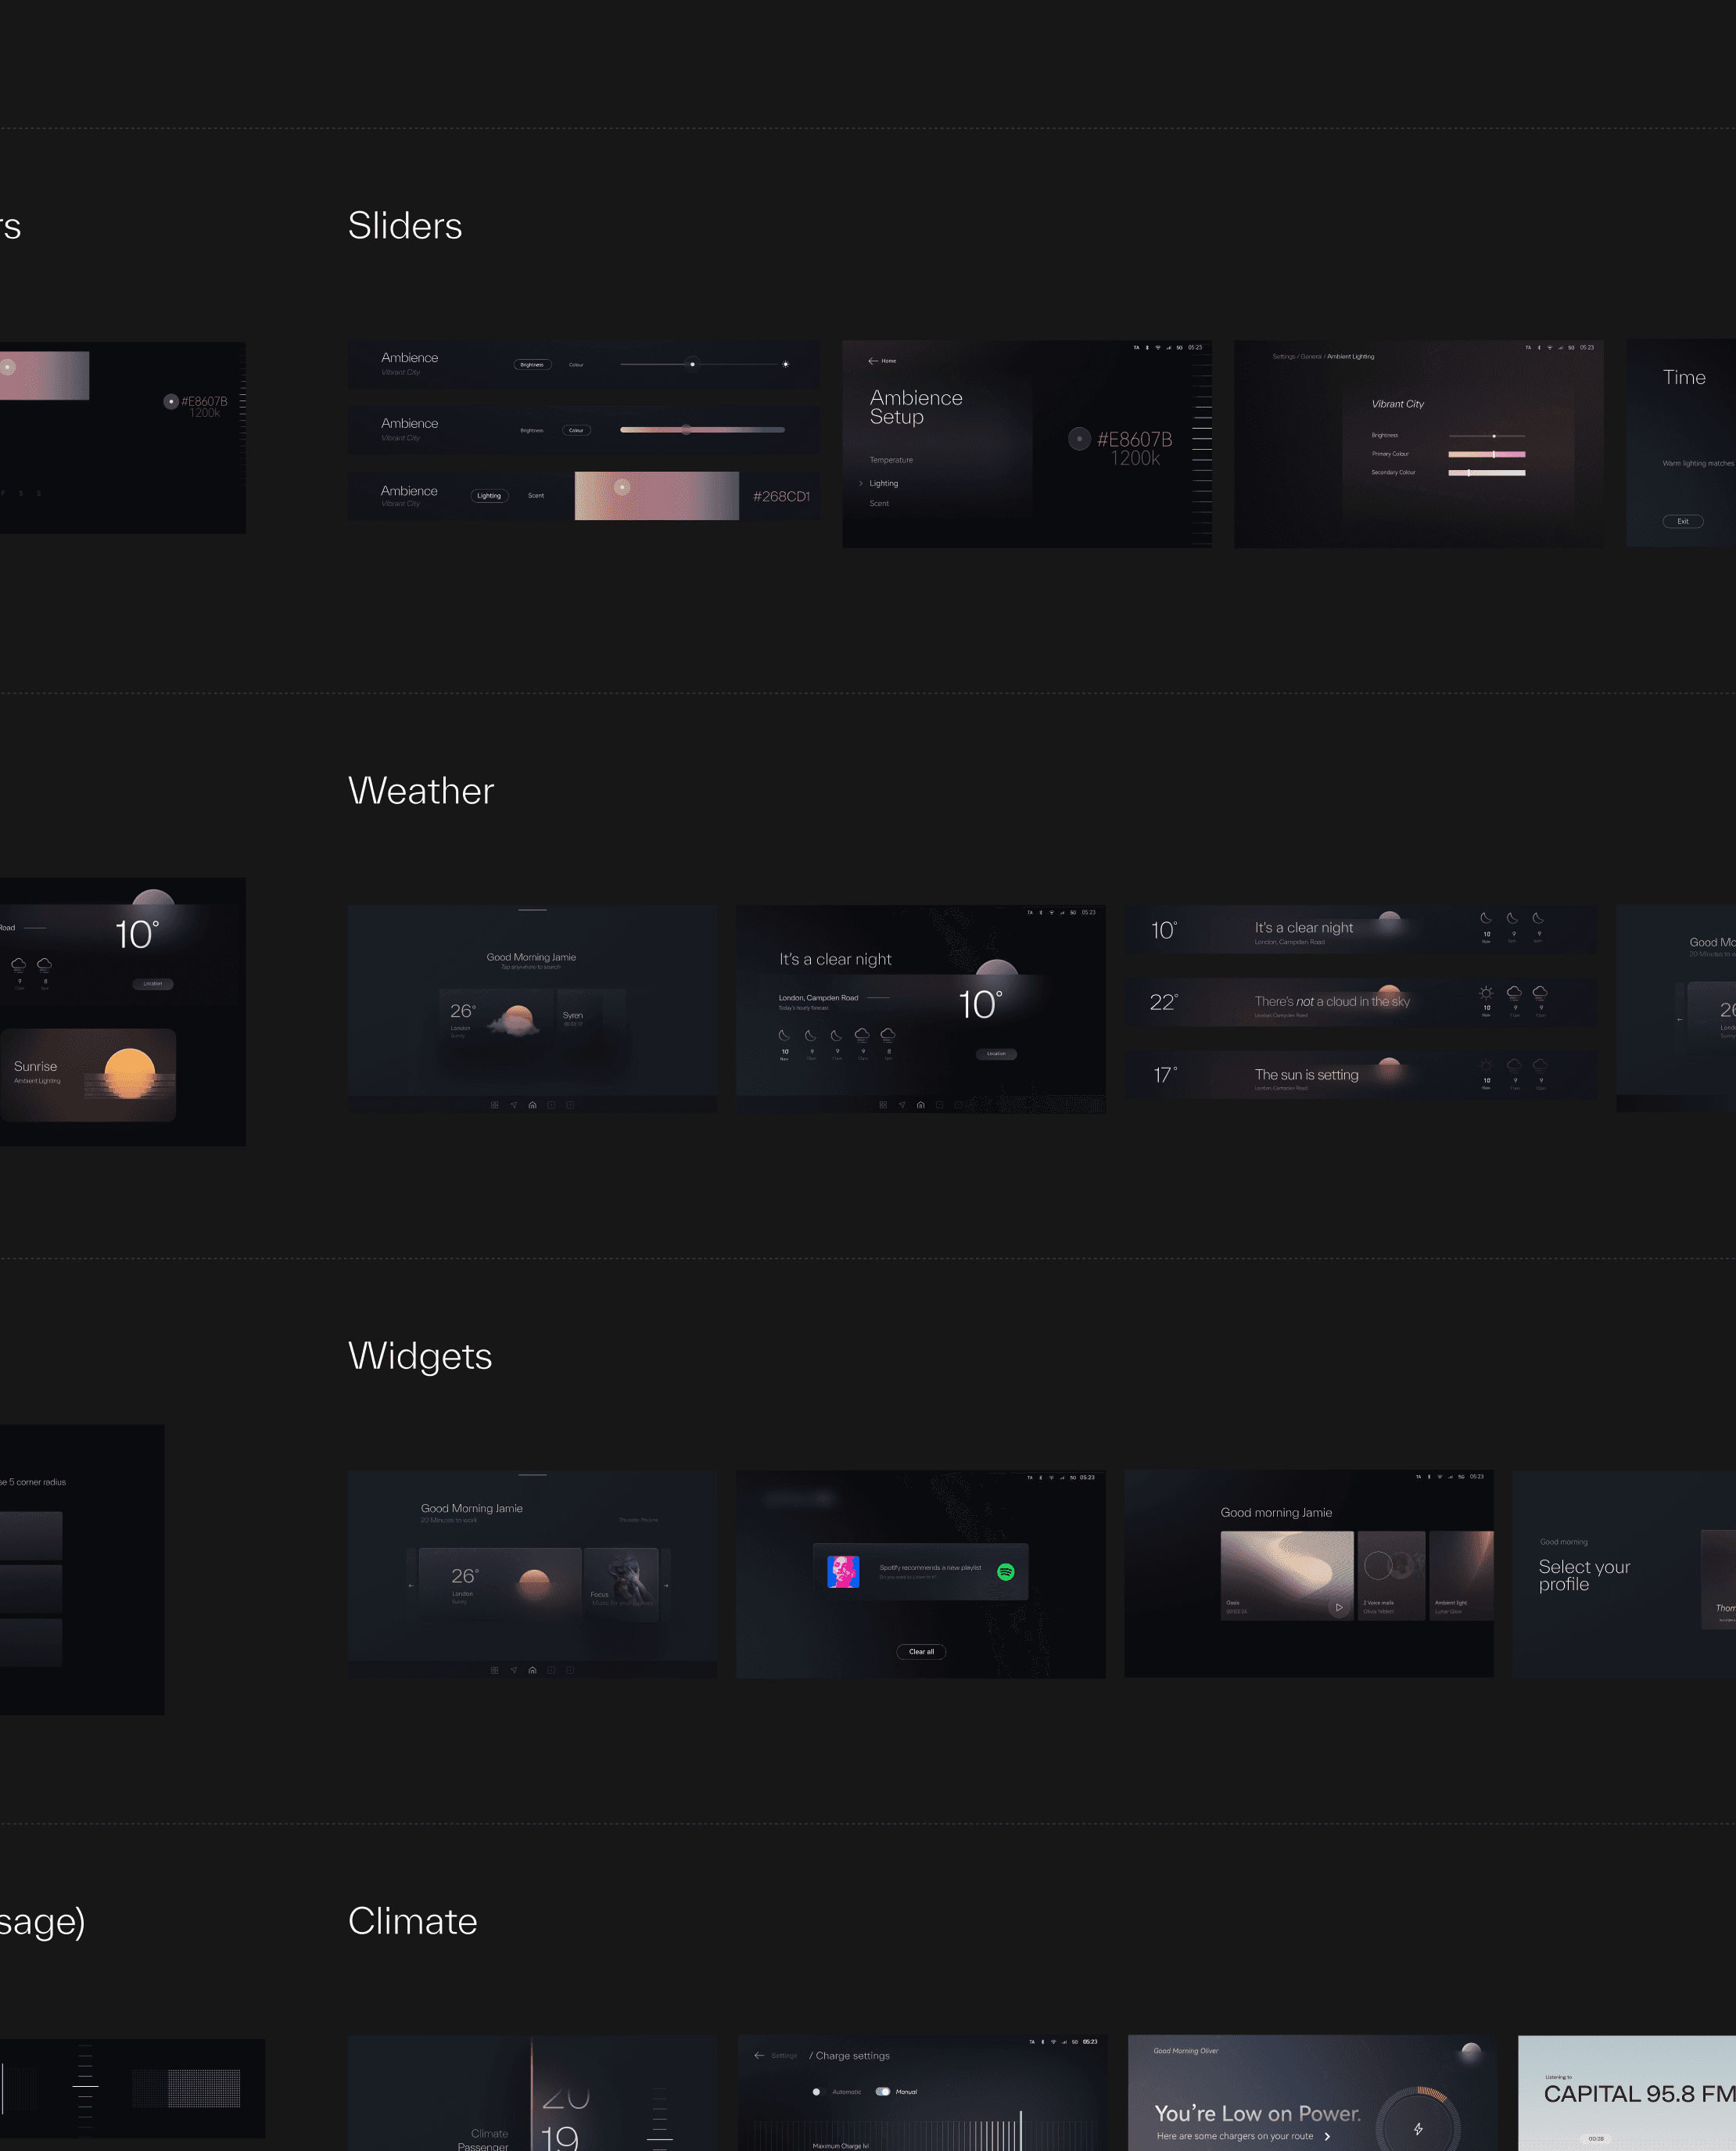Image resolution: width=1736 pixels, height=2151 pixels.
Task: Click the sun forecast icon in the 22° weather row
Action: 1486,993
